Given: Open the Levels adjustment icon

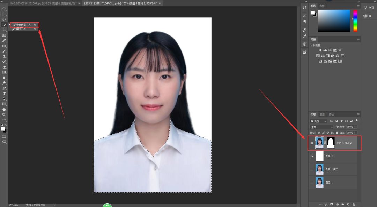Looking at the screenshot, I should pyautogui.click(x=325, y=50).
